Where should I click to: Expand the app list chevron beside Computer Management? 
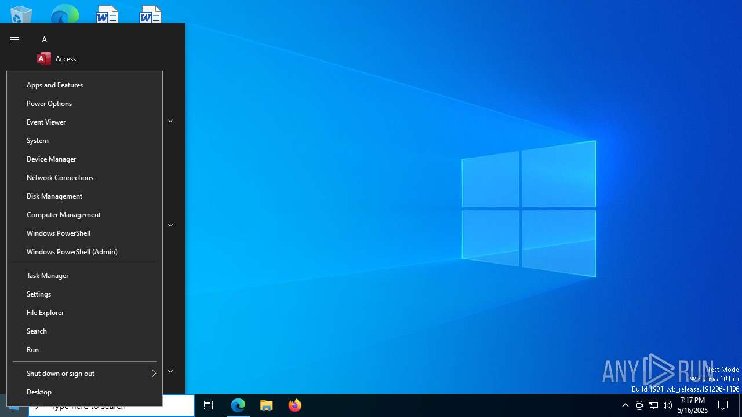pos(170,225)
